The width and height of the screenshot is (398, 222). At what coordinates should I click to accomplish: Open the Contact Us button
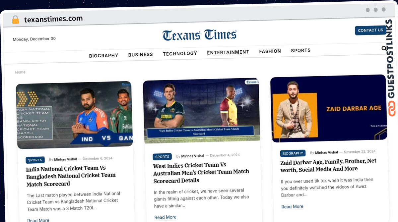(x=370, y=30)
